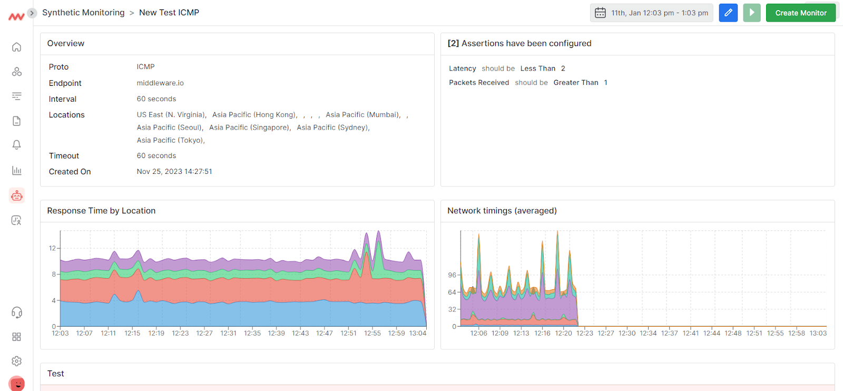Open the Home icon in the sidebar
Image resolution: width=843 pixels, height=391 pixels.
[x=17, y=47]
